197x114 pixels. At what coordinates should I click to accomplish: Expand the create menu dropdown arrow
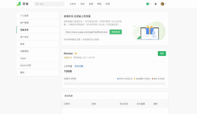150,4
